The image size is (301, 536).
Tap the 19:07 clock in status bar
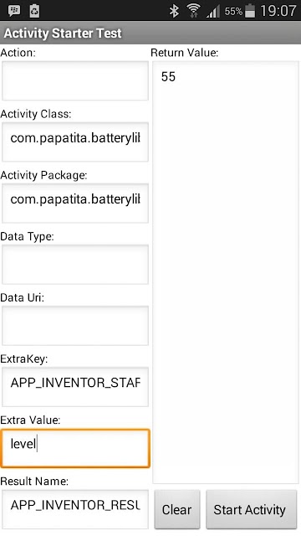click(x=278, y=11)
